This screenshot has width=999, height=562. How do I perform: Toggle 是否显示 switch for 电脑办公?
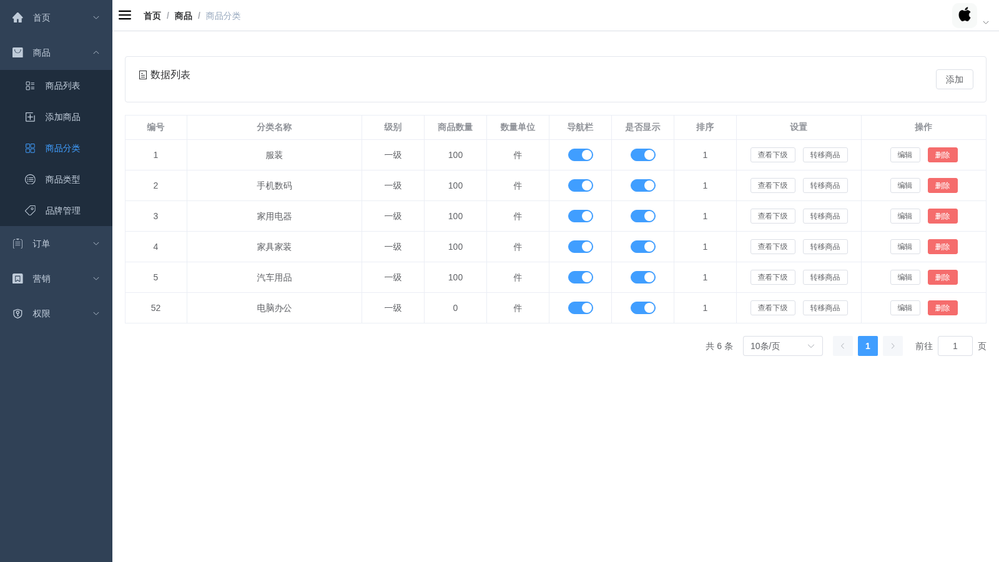643,308
